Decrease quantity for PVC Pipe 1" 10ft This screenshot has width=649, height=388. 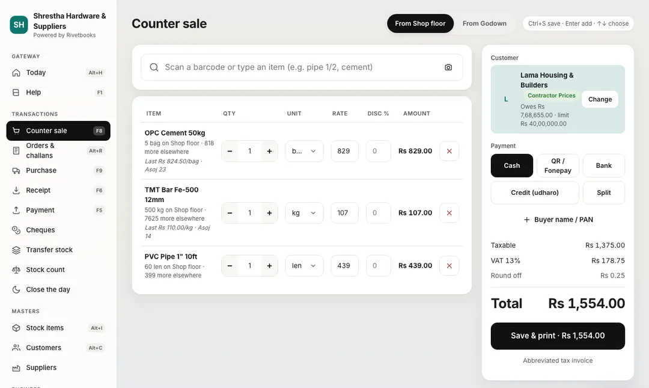tap(230, 266)
